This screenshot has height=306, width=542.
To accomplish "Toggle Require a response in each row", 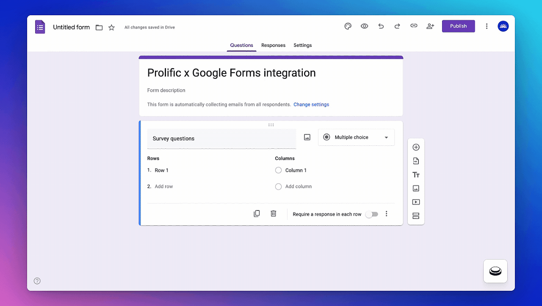I will 372,214.
